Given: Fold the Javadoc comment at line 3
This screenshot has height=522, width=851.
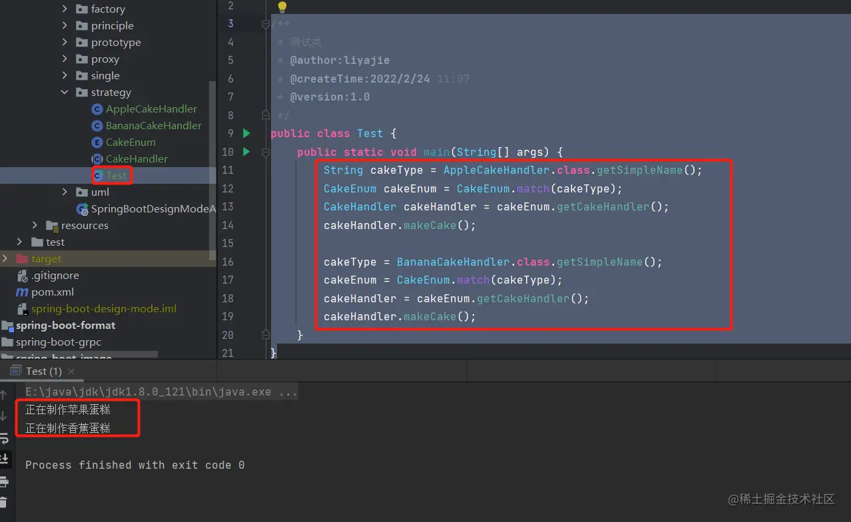Looking at the screenshot, I should point(265,24).
